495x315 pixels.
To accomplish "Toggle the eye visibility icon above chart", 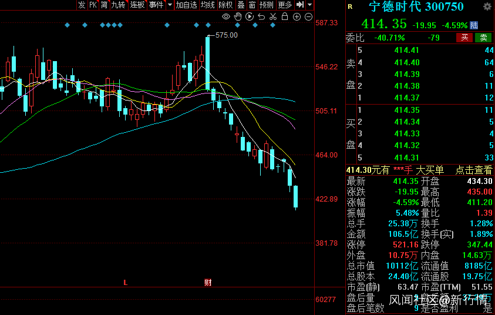I will [x=225, y=16].
